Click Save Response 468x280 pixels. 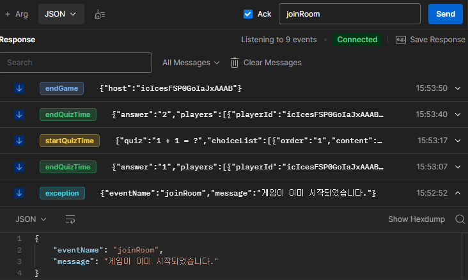click(x=437, y=40)
